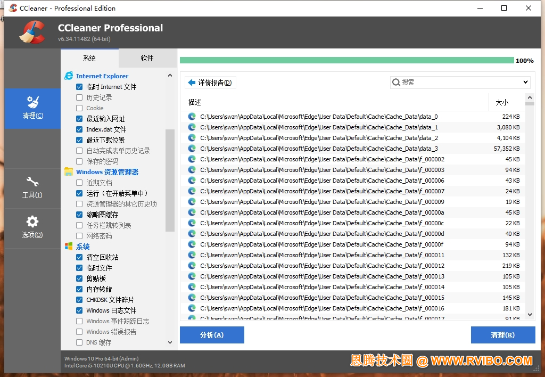Click the title bar CCleaner app icon
545x377 pixels.
[13, 8]
